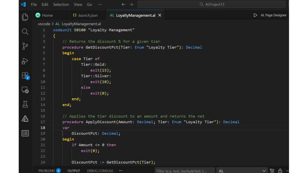The width and height of the screenshot is (308, 173).
Task: Click the GetDiscountPct procedure name on line 4
Action: click(x=102, y=47)
